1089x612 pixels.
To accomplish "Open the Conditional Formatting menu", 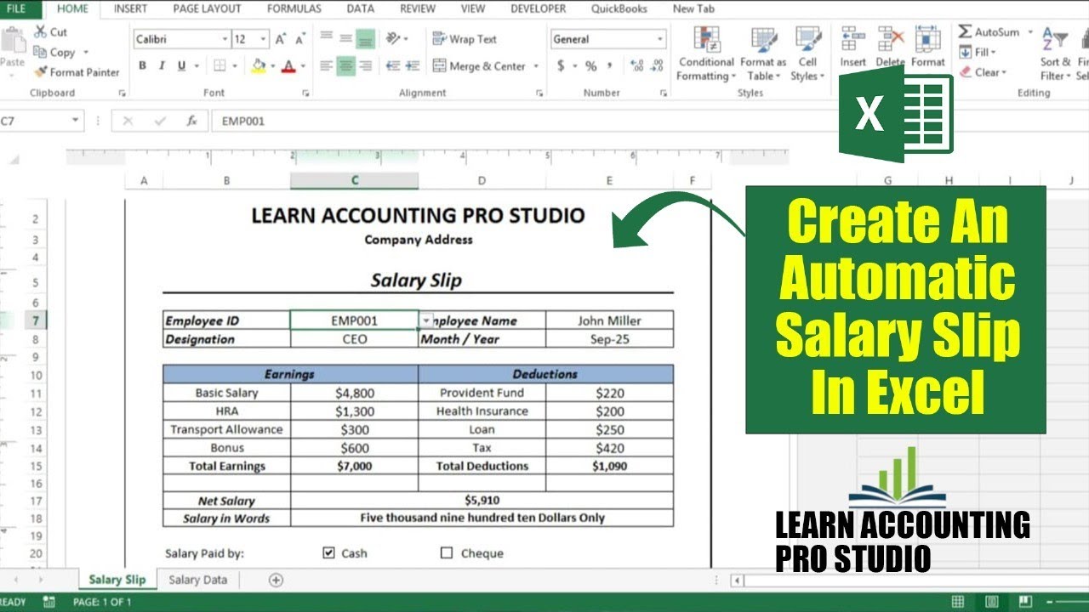I will [706, 54].
